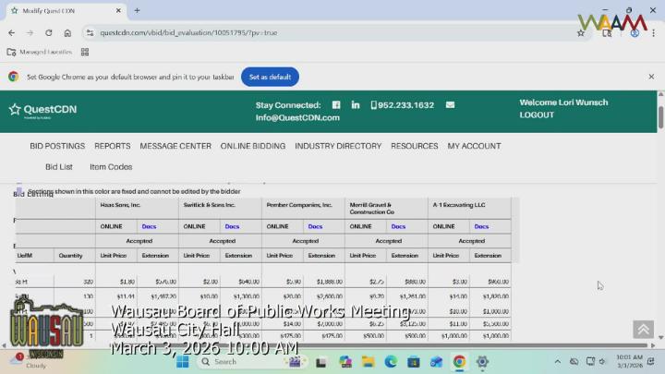Viewport: 665px width, 374px height.
Task: Open the REPORTS menu
Action: pos(112,146)
